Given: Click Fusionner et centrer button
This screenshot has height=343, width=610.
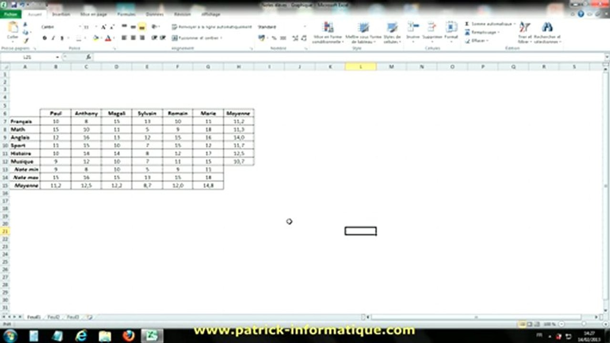Looking at the screenshot, I should tap(197, 38).
